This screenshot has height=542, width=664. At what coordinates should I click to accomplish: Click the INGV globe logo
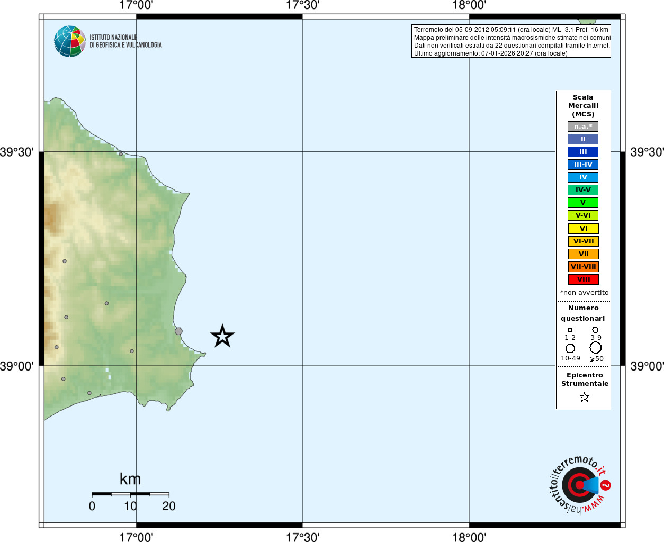(x=70, y=41)
